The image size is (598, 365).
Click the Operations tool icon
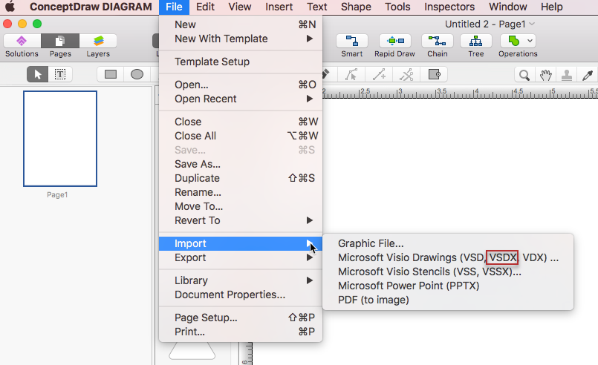click(x=514, y=41)
